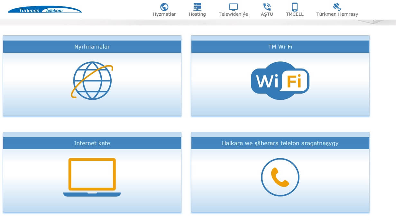
Task: Open the Hyzmatlar menu label
Action: 164,14
